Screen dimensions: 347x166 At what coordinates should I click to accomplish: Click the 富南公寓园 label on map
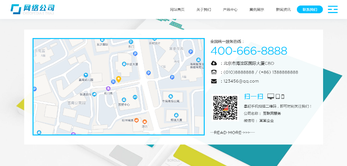(76, 103)
